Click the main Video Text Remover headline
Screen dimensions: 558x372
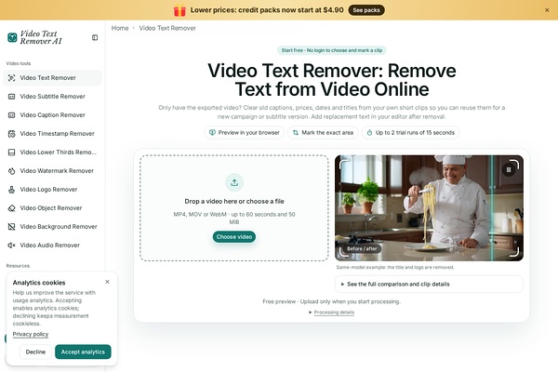[332, 80]
